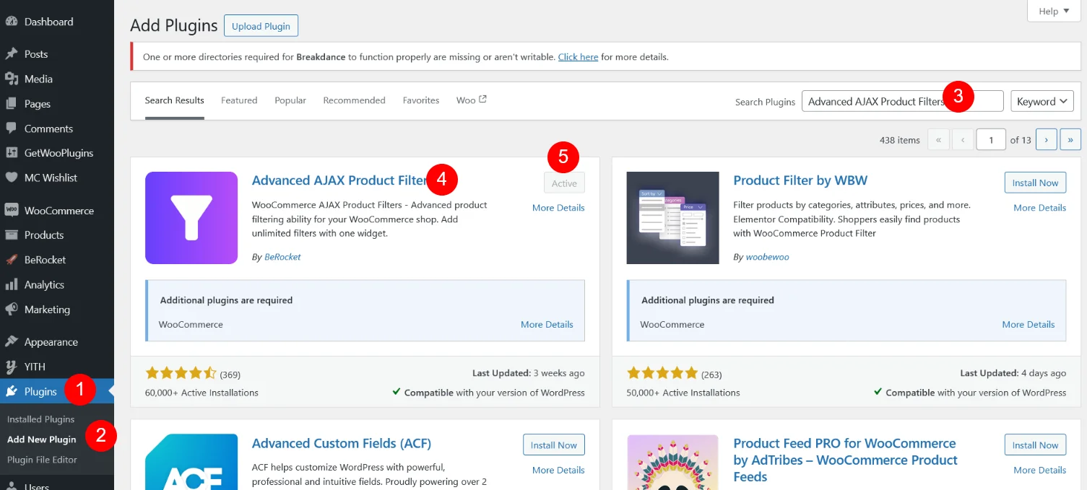Open the ACF plugin logo thumbnail

[191, 462]
